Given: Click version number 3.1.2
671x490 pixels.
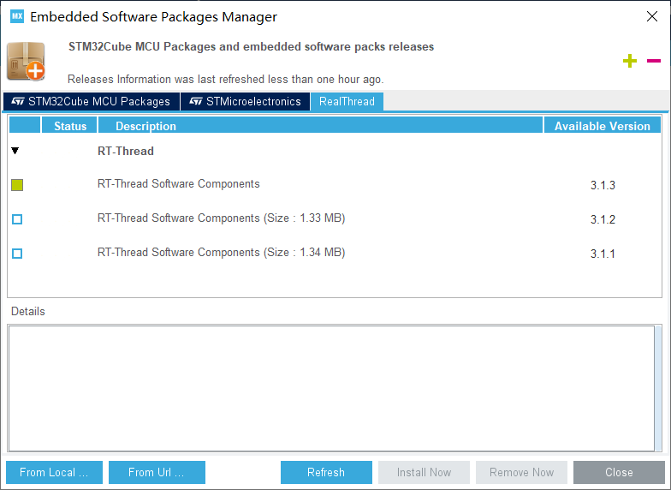Looking at the screenshot, I should click(603, 219).
